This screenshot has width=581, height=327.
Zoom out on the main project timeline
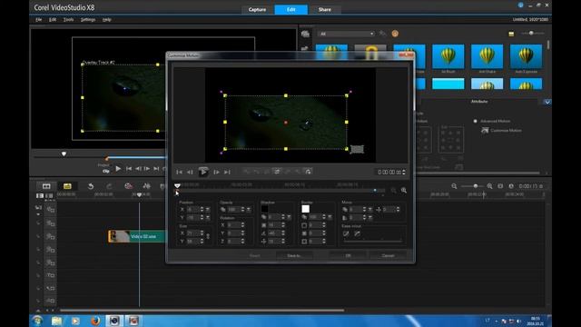point(454,186)
